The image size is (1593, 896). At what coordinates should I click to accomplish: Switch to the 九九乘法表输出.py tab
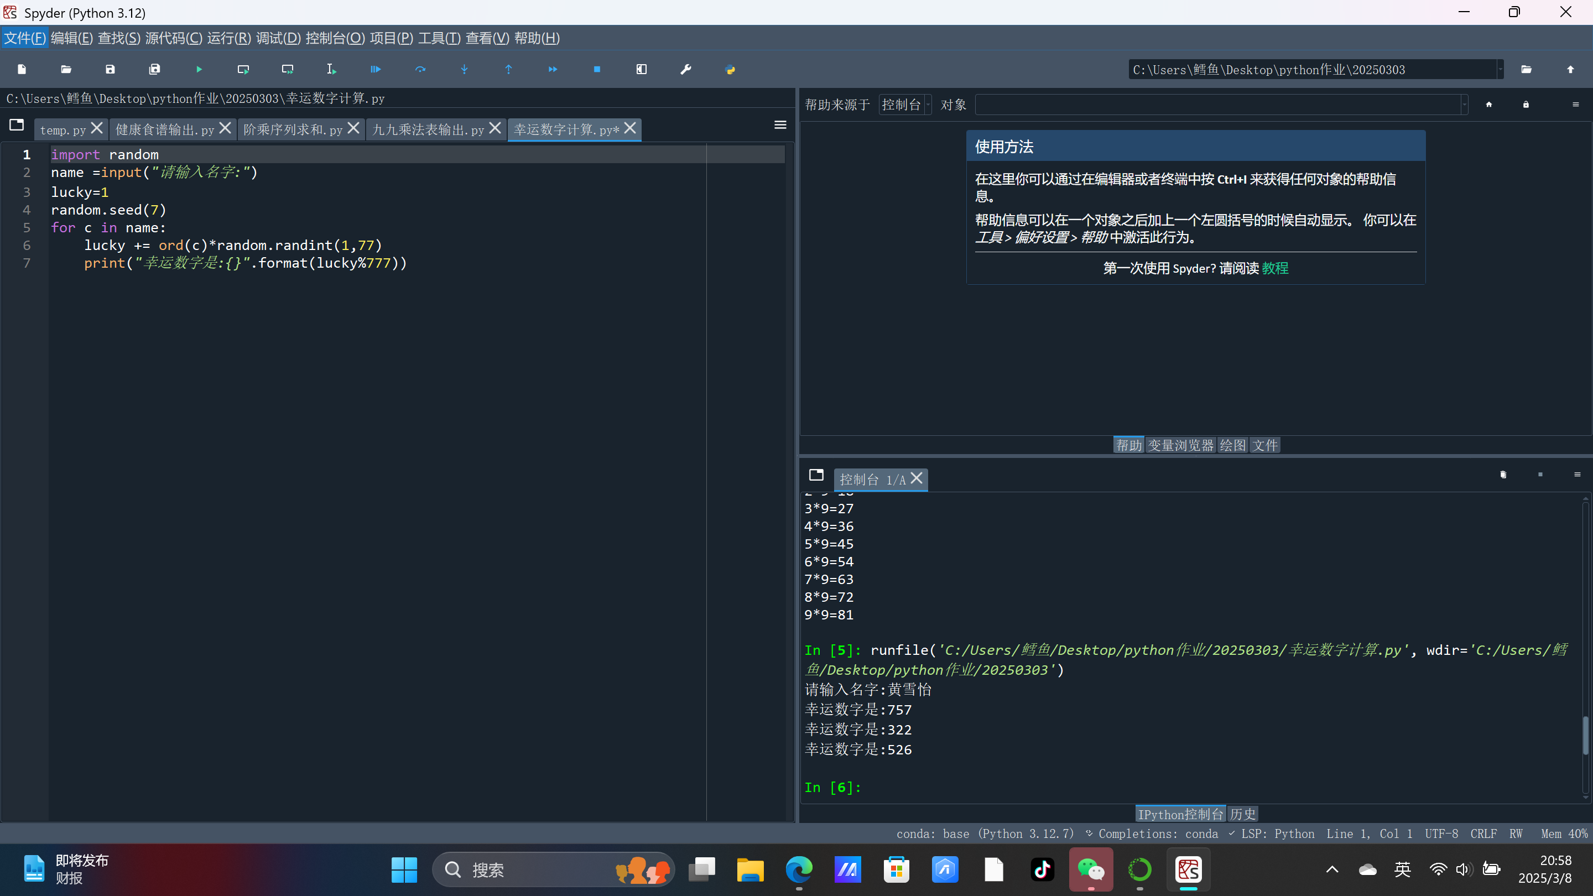point(428,130)
